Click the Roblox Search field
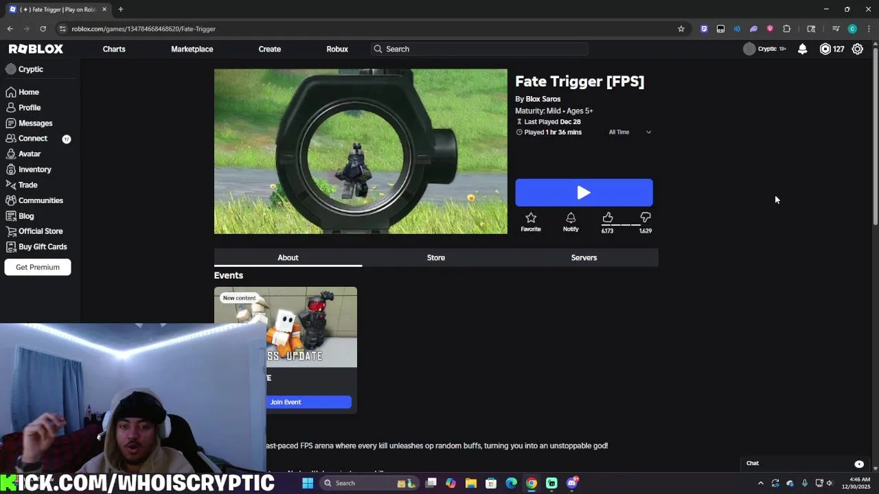The width and height of the screenshot is (879, 494). click(x=479, y=49)
